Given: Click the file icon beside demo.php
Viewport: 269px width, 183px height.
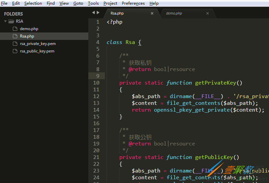Looking at the screenshot, I should coord(15,29).
